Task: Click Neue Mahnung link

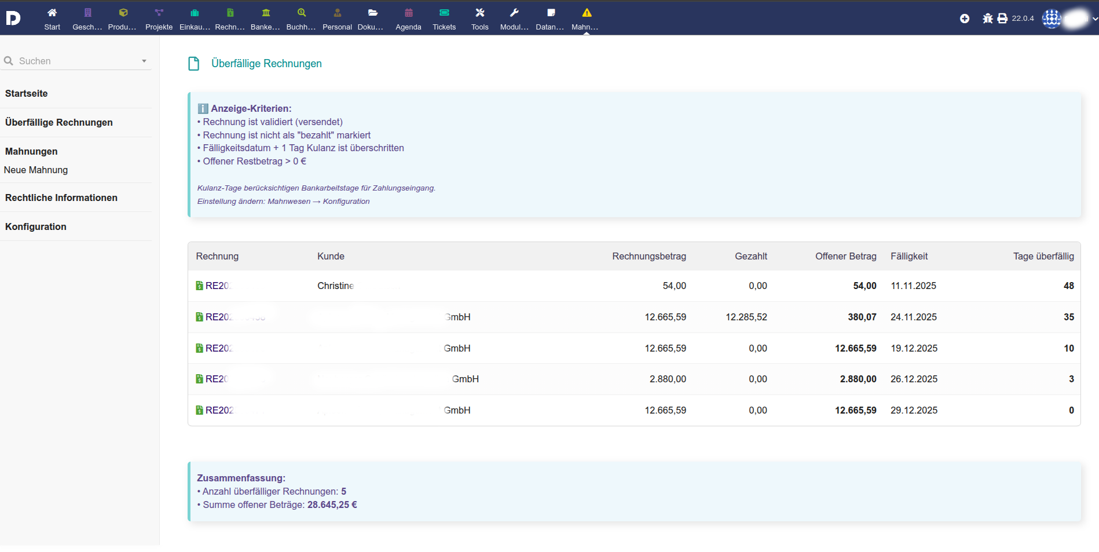Action: [x=36, y=170]
